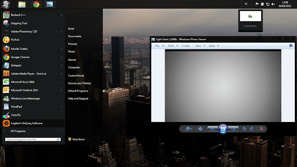Open the Print menu in Photo Viewer
This screenshot has width=297, height=167.
(173, 45)
